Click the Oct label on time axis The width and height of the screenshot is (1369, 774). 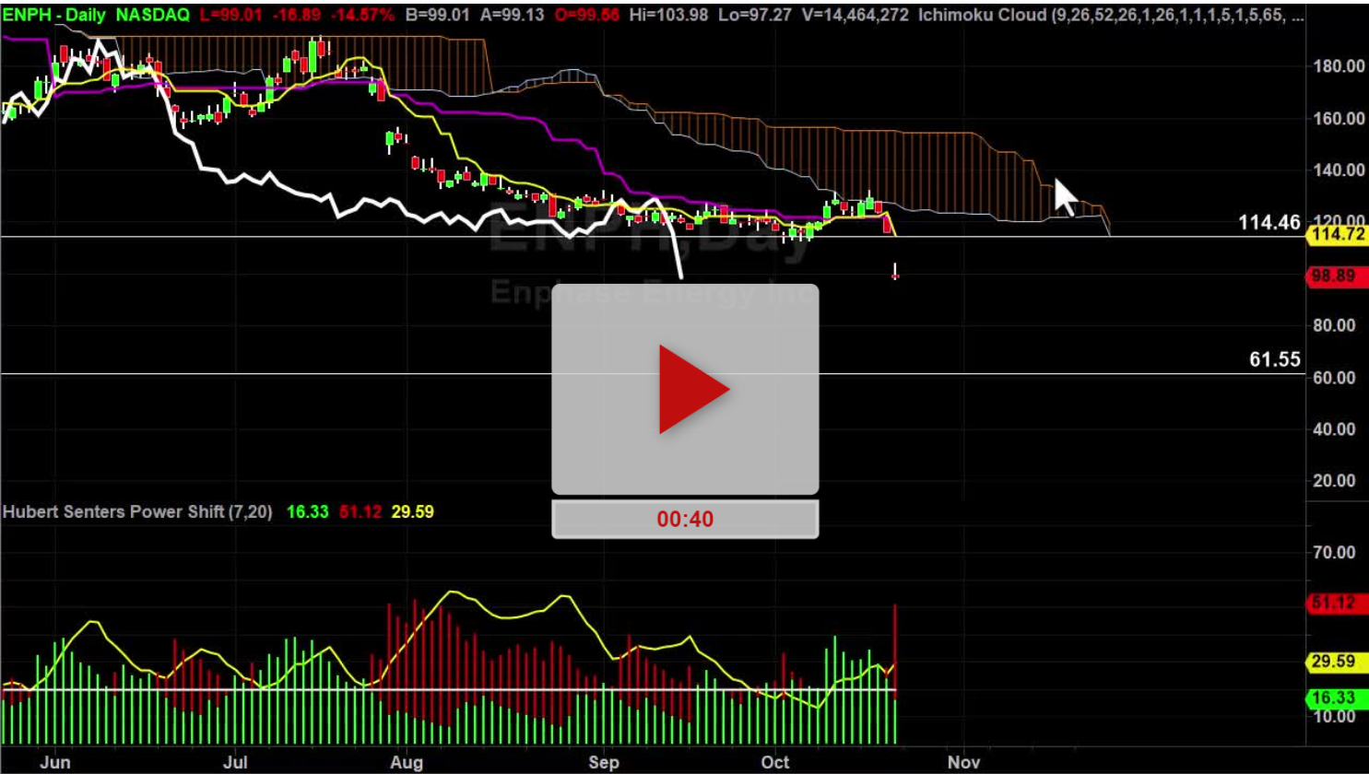pyautogui.click(x=775, y=762)
